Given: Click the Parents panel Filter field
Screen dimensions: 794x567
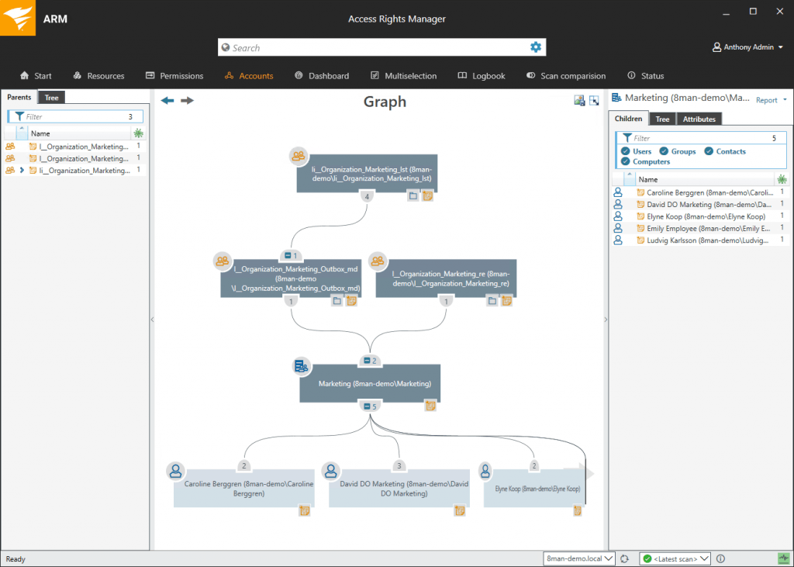Looking at the screenshot, I should (75, 116).
